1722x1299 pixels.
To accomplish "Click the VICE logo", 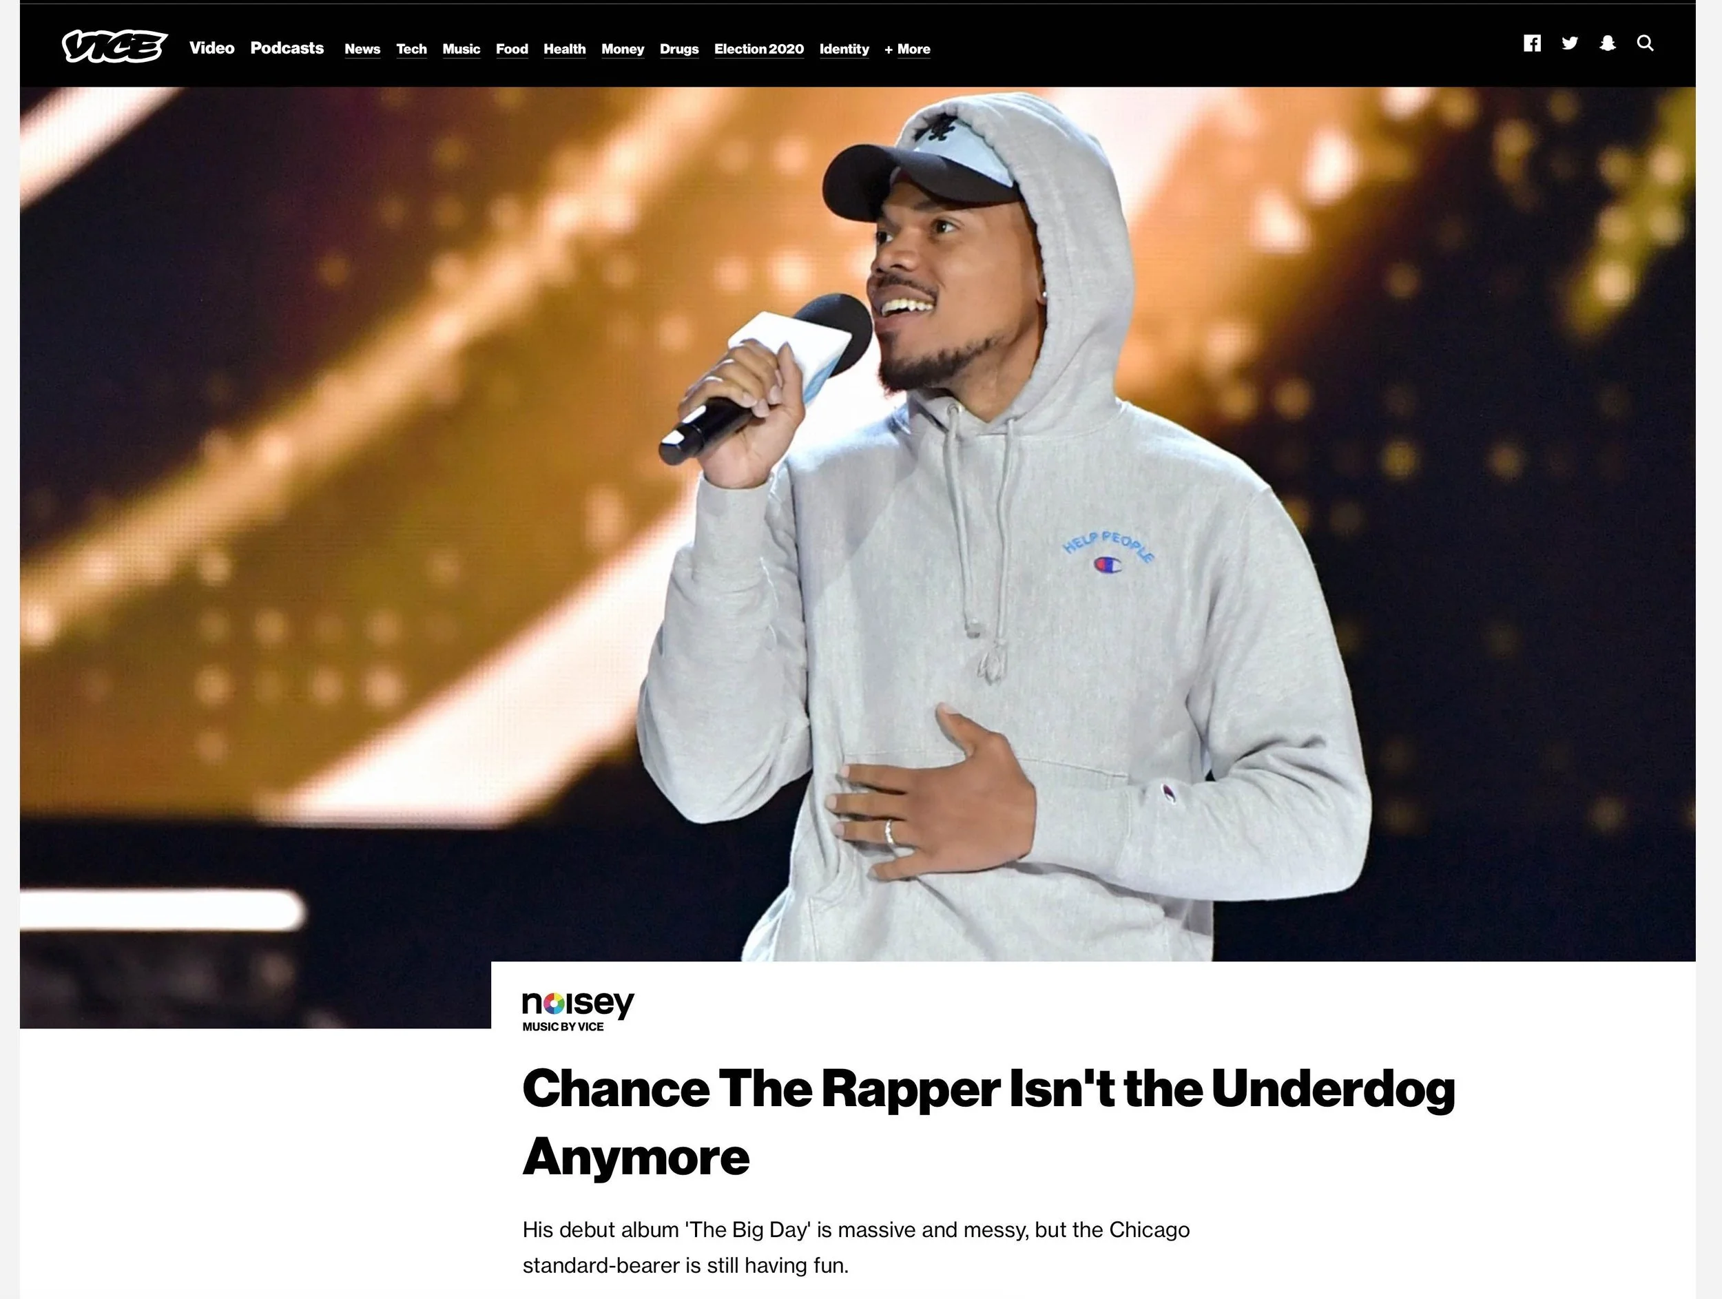I will click(114, 46).
